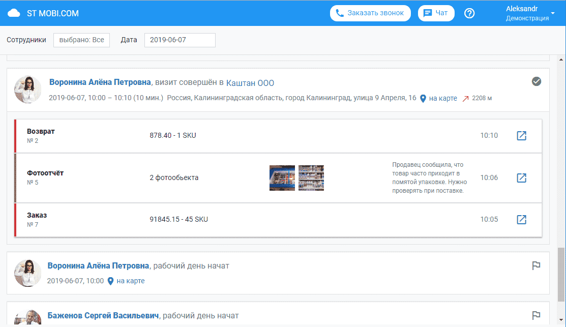This screenshot has width=566, height=327.
Task: Open second photo report thumbnail
Action: coord(311,178)
